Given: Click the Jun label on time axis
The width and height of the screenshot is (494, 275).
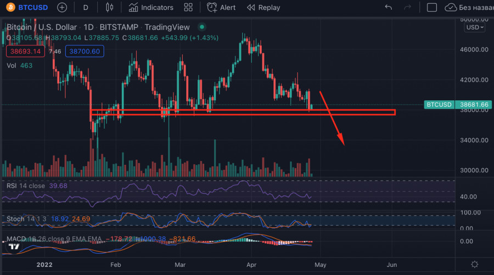Looking at the screenshot, I should click(391, 265).
